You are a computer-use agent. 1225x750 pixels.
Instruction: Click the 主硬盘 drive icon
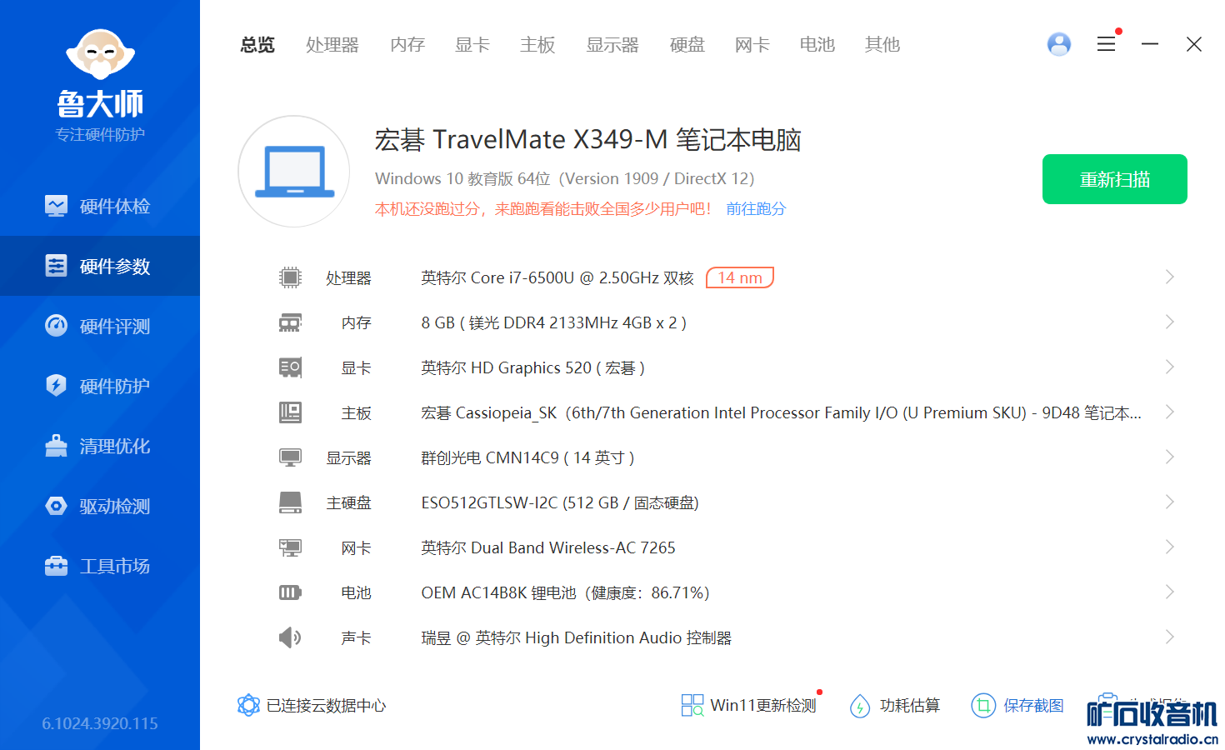(x=290, y=502)
